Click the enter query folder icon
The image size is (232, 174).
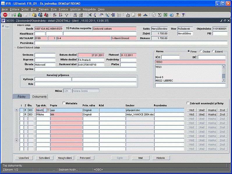pos(34,15)
